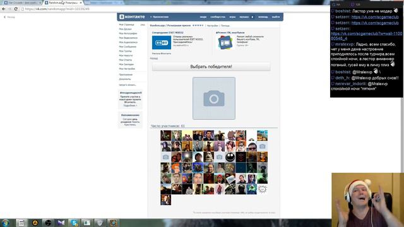Open the black round OBS taskbar icon

click(48, 223)
